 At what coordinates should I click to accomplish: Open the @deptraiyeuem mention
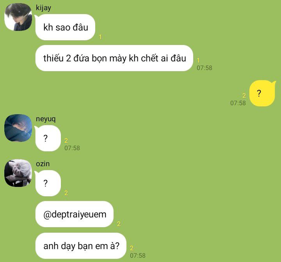75,214
